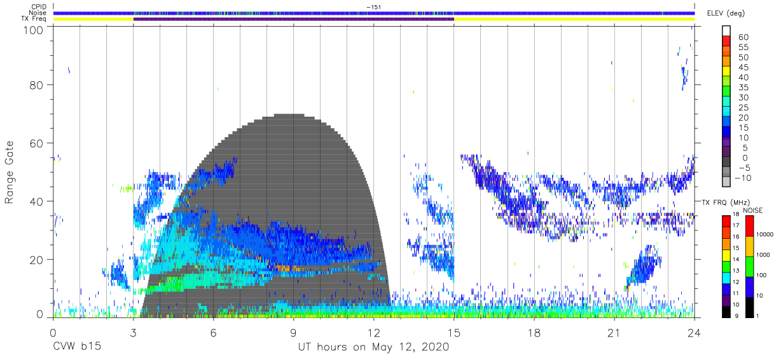Click the cyan 12–13 MHz TX FRQ segment
Viewport: 781px width, 360px height.
pyautogui.click(x=726, y=278)
